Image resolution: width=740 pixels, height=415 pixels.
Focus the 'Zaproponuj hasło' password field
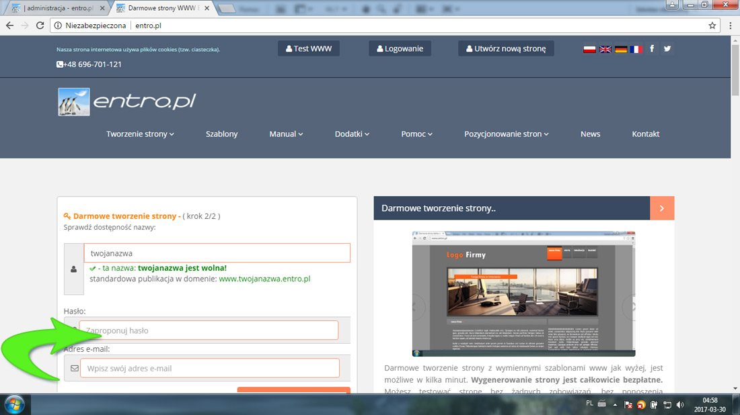click(x=209, y=330)
